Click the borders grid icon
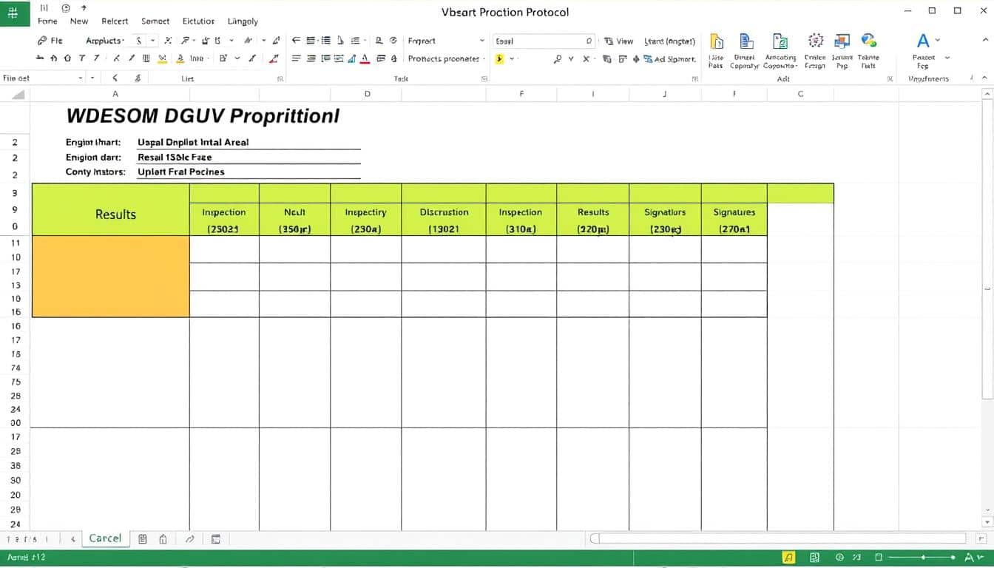 coord(146,58)
